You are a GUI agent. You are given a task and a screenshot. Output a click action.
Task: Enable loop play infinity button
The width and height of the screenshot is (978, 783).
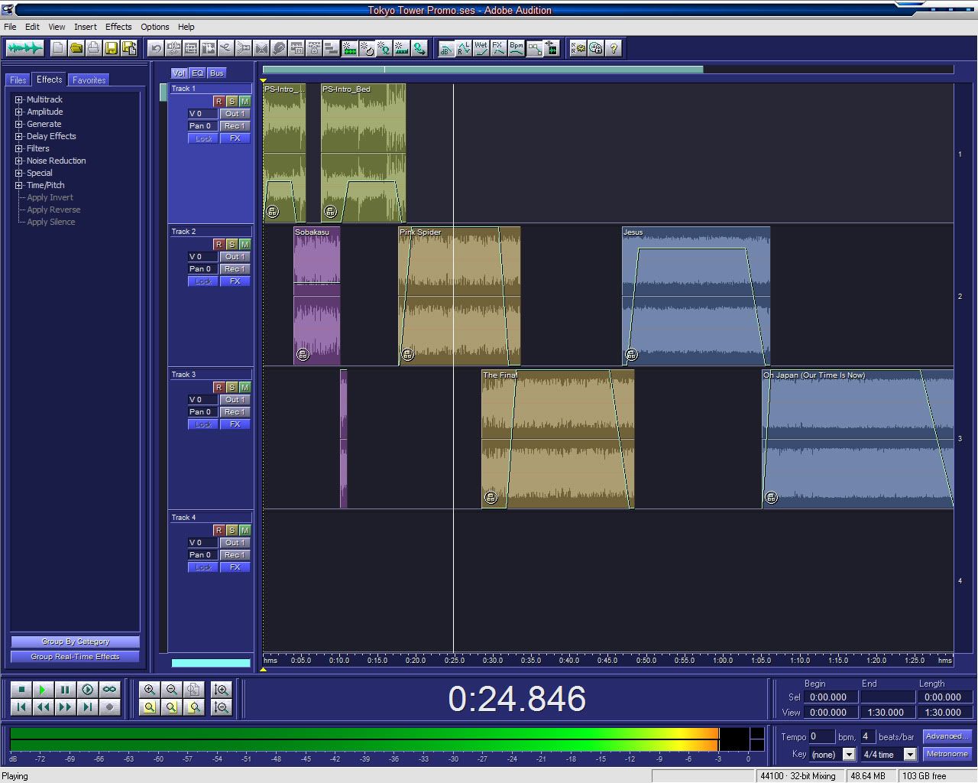[x=109, y=690]
